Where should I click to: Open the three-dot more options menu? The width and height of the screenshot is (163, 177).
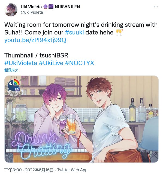coord(156,7)
